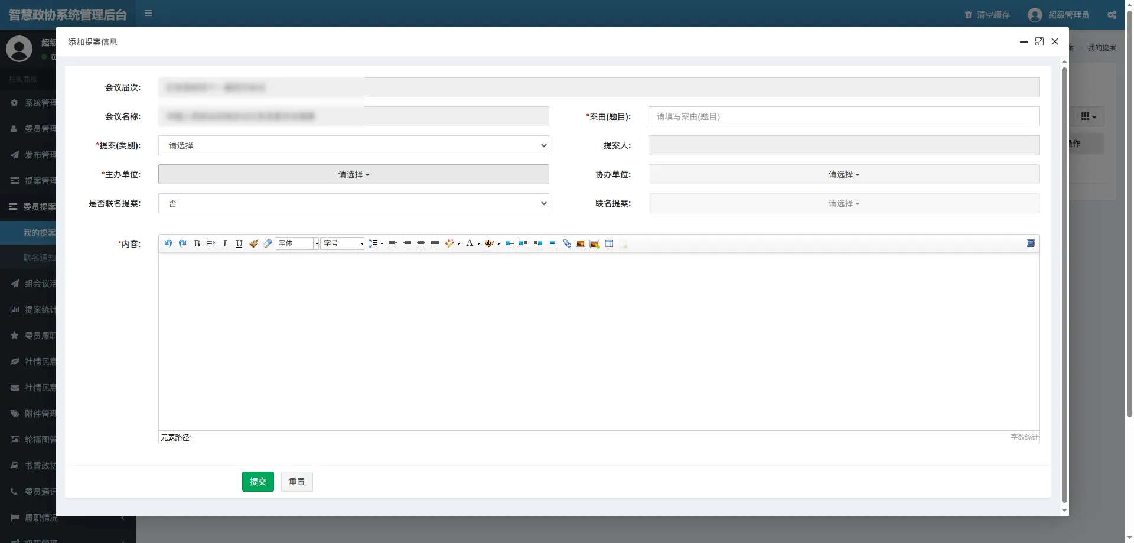Click the format painter brush icon
This screenshot has width=1134, height=543.
tap(253, 243)
